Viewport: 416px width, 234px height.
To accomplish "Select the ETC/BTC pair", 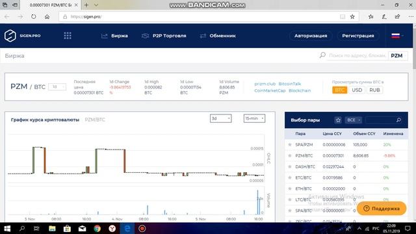I will 346,177.
